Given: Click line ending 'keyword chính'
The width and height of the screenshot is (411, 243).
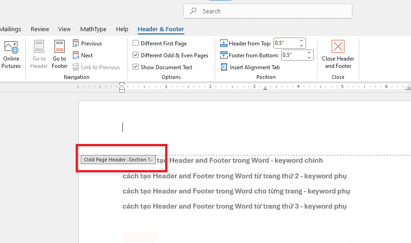Looking at the screenshot, I should point(240,160).
